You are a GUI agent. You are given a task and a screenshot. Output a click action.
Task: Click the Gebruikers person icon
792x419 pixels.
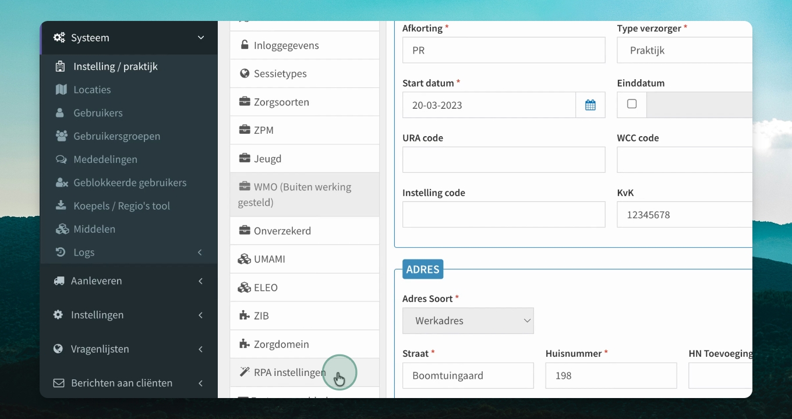click(60, 113)
